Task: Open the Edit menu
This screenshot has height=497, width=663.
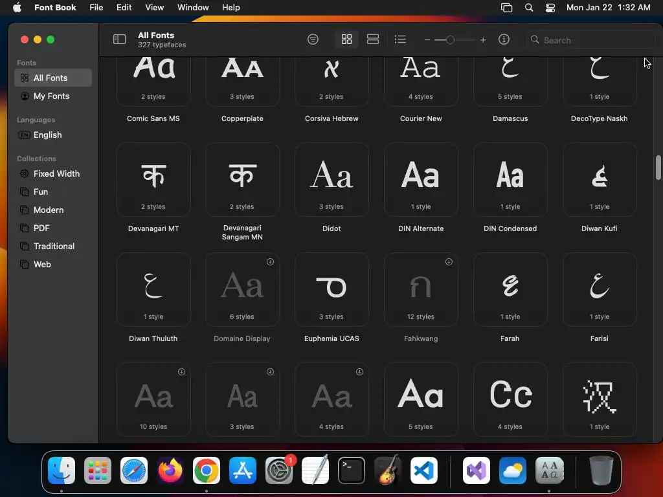Action: [124, 7]
